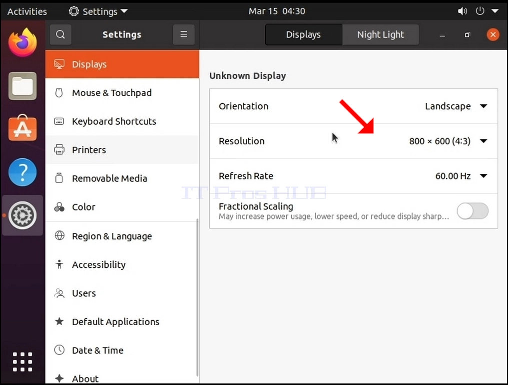Click the 800 × 600 (4:3) resolution value

(440, 141)
